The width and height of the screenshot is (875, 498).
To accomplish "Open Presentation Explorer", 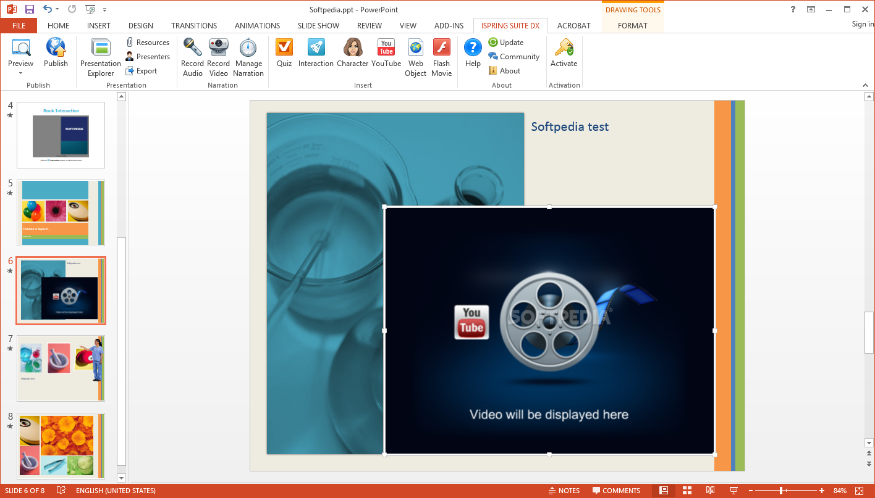I will [101, 57].
